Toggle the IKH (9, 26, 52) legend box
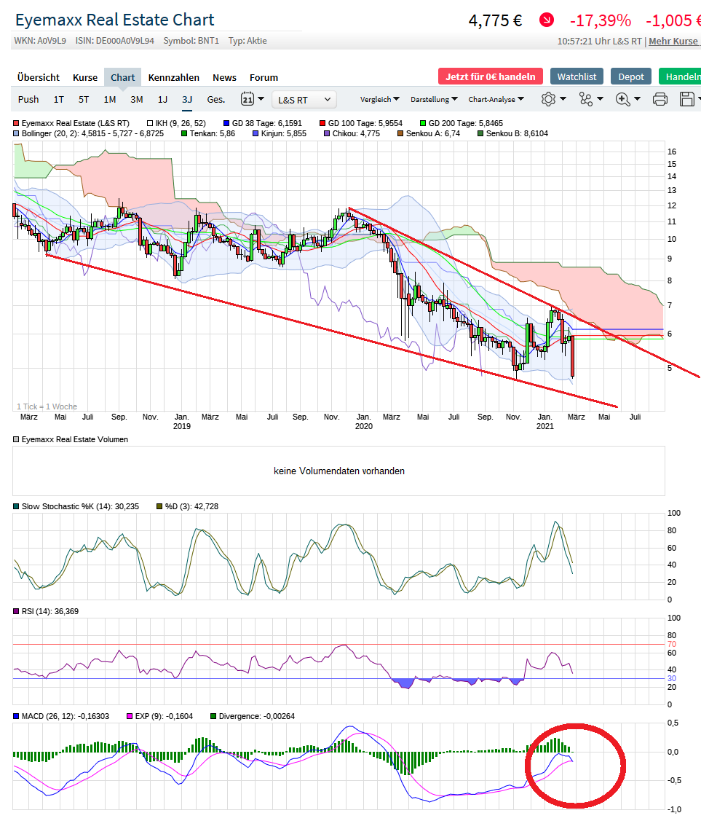Image resolution: width=701 pixels, height=829 pixels. [150, 124]
